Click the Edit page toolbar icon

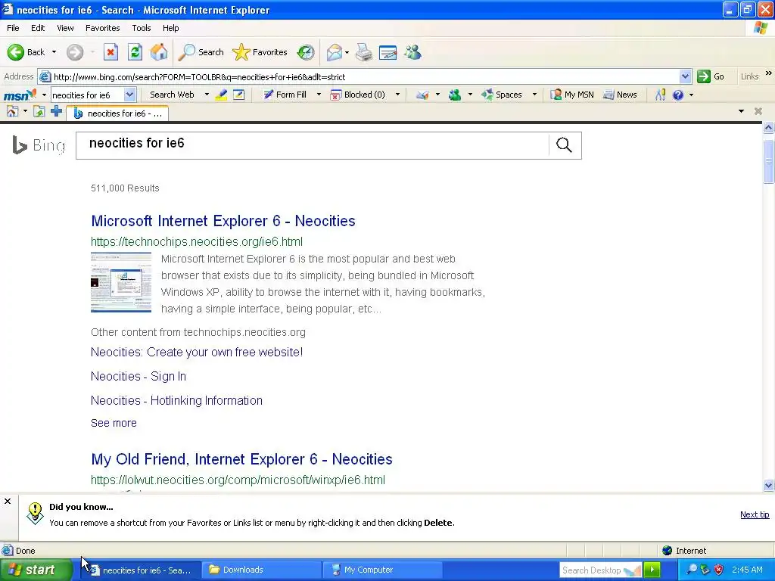coord(388,52)
